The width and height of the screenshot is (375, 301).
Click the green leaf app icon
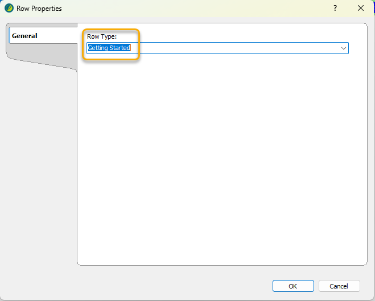coord(9,9)
